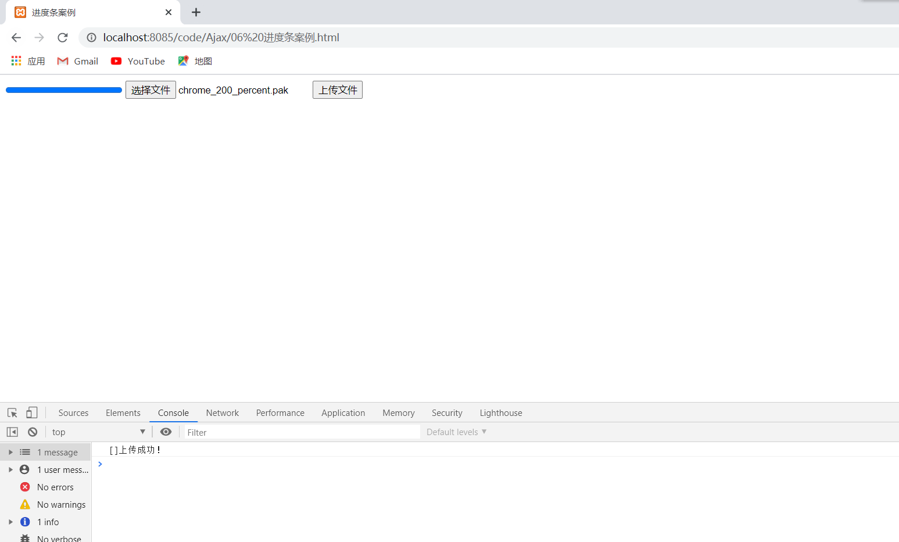Open the Default levels dropdown

point(456,432)
